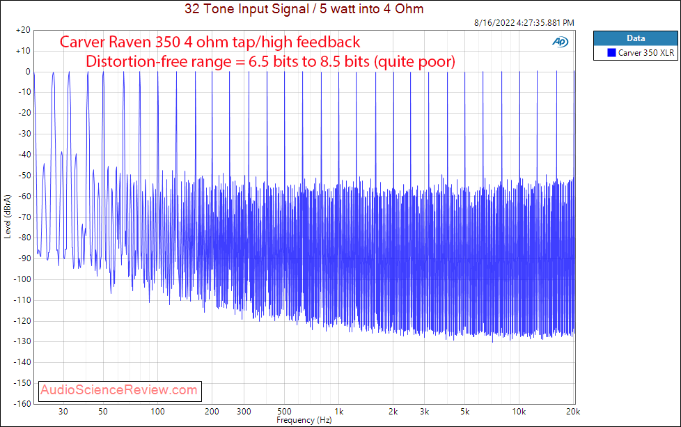
Task: Click the -20 label on the level axis
Action: click(x=24, y=113)
